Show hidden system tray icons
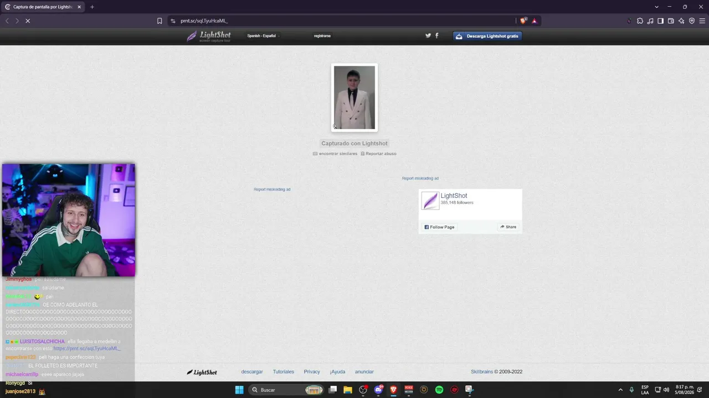This screenshot has height=398, width=709. click(x=620, y=390)
